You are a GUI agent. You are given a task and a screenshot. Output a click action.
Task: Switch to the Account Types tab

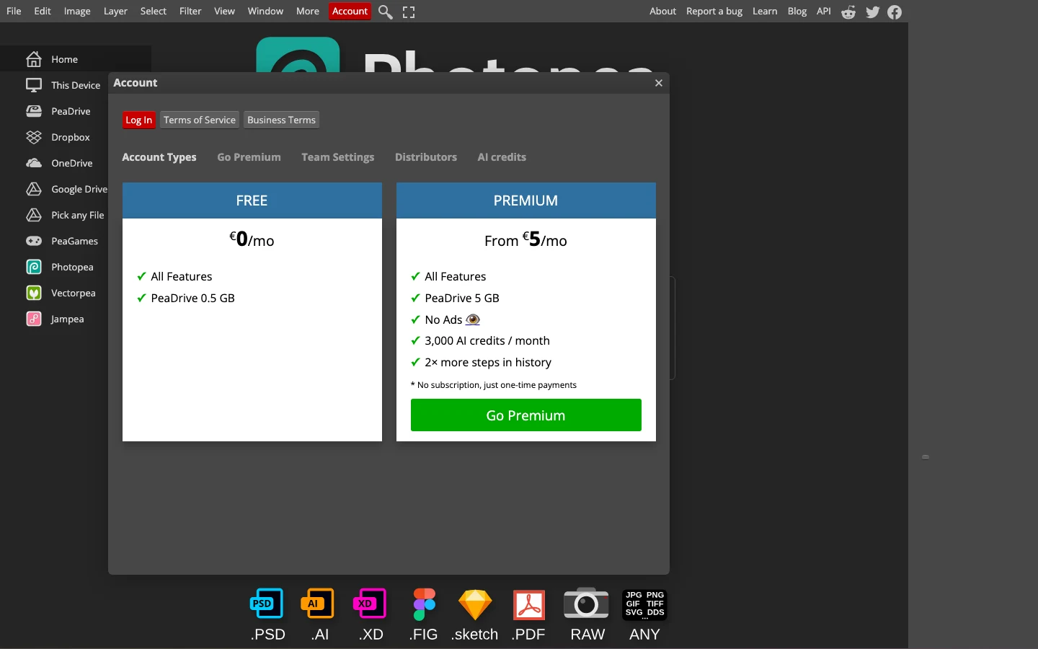(x=159, y=157)
